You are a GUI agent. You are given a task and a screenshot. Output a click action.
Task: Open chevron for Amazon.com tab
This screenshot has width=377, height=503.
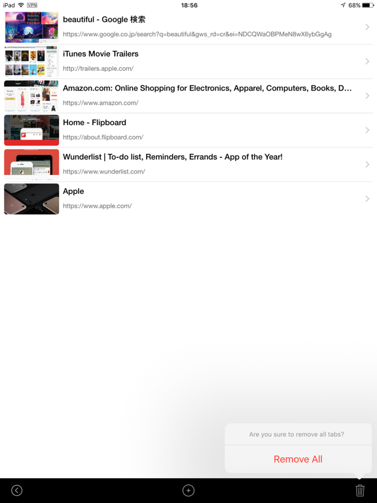(x=367, y=96)
